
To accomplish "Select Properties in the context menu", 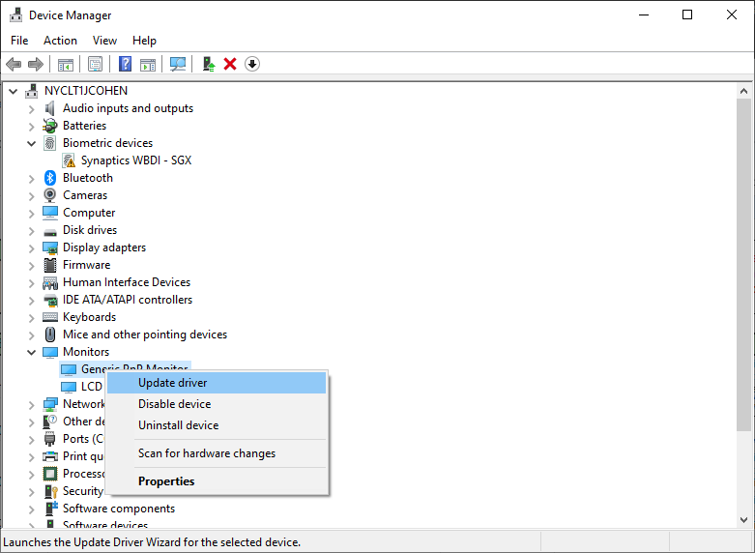I will (x=166, y=481).
